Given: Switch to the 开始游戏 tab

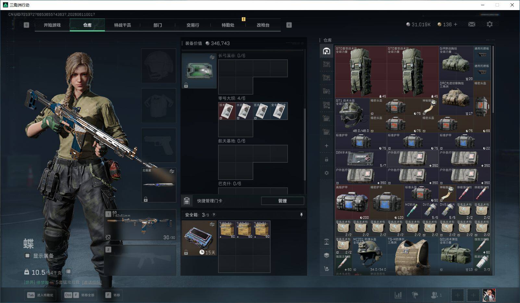Looking at the screenshot, I should [x=52, y=25].
